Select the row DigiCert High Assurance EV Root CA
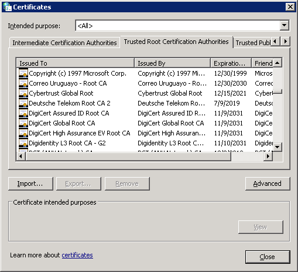The height and width of the screenshot is (272, 298). (x=145, y=133)
